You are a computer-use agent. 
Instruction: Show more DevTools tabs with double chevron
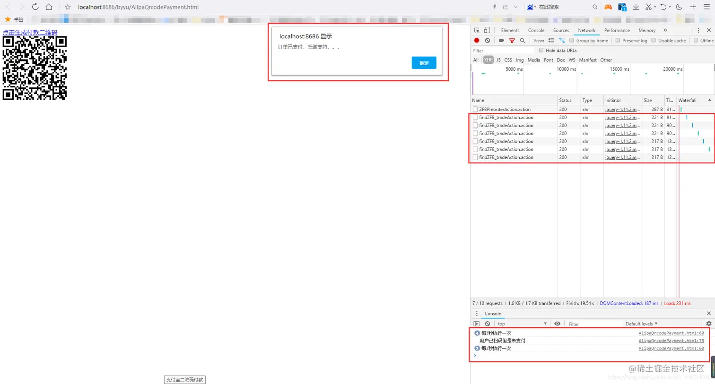(665, 30)
